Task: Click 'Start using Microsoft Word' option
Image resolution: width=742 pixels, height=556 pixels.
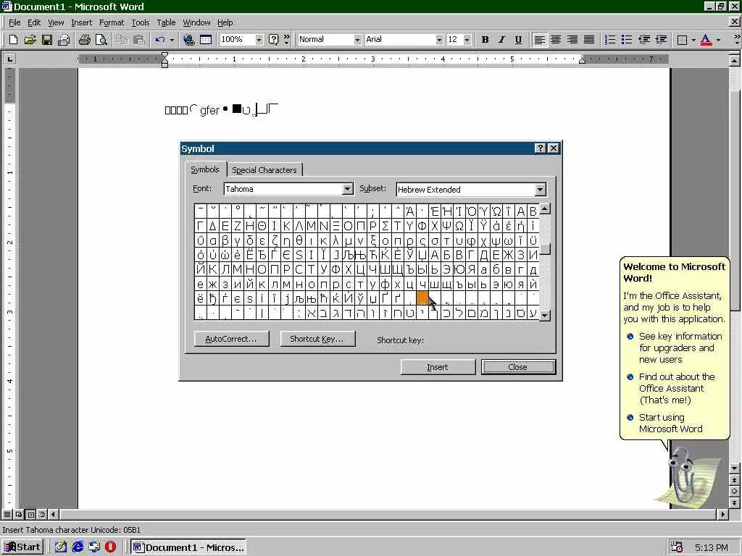Action: [670, 423]
